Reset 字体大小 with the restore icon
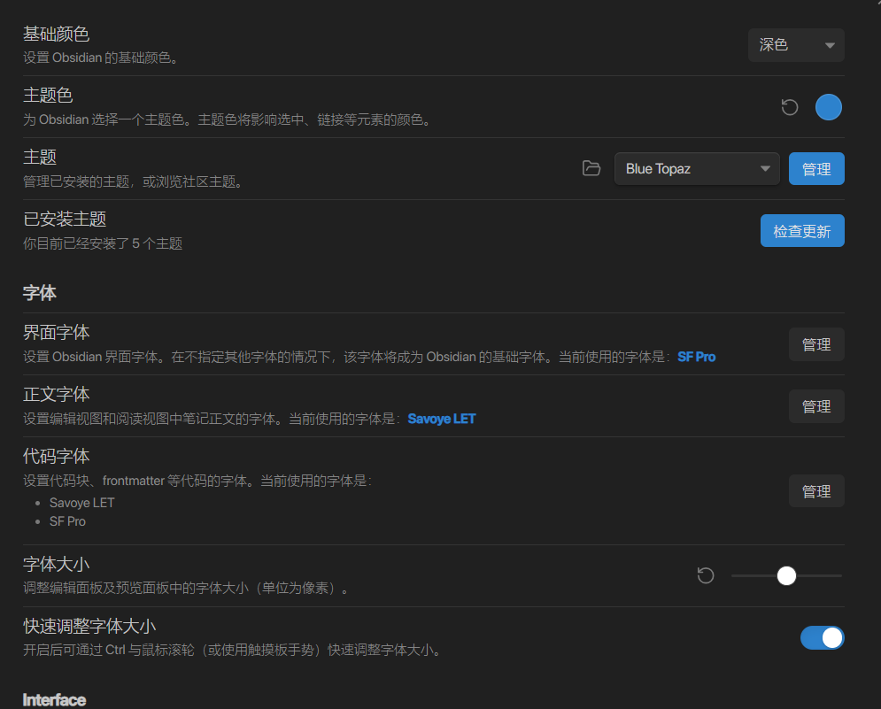881x709 pixels. point(706,576)
